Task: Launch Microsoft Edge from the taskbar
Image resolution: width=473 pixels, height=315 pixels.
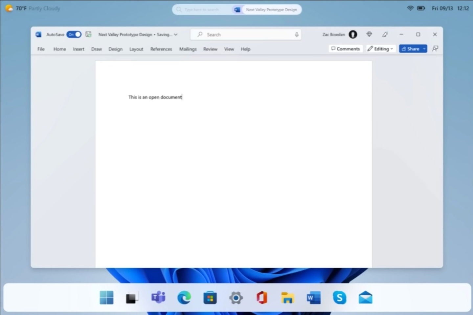Action: tap(184, 298)
